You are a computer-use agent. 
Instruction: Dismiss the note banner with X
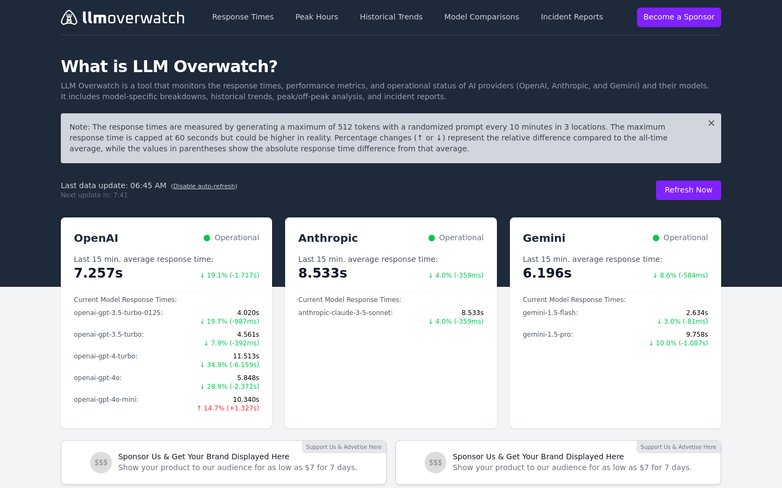(x=711, y=123)
